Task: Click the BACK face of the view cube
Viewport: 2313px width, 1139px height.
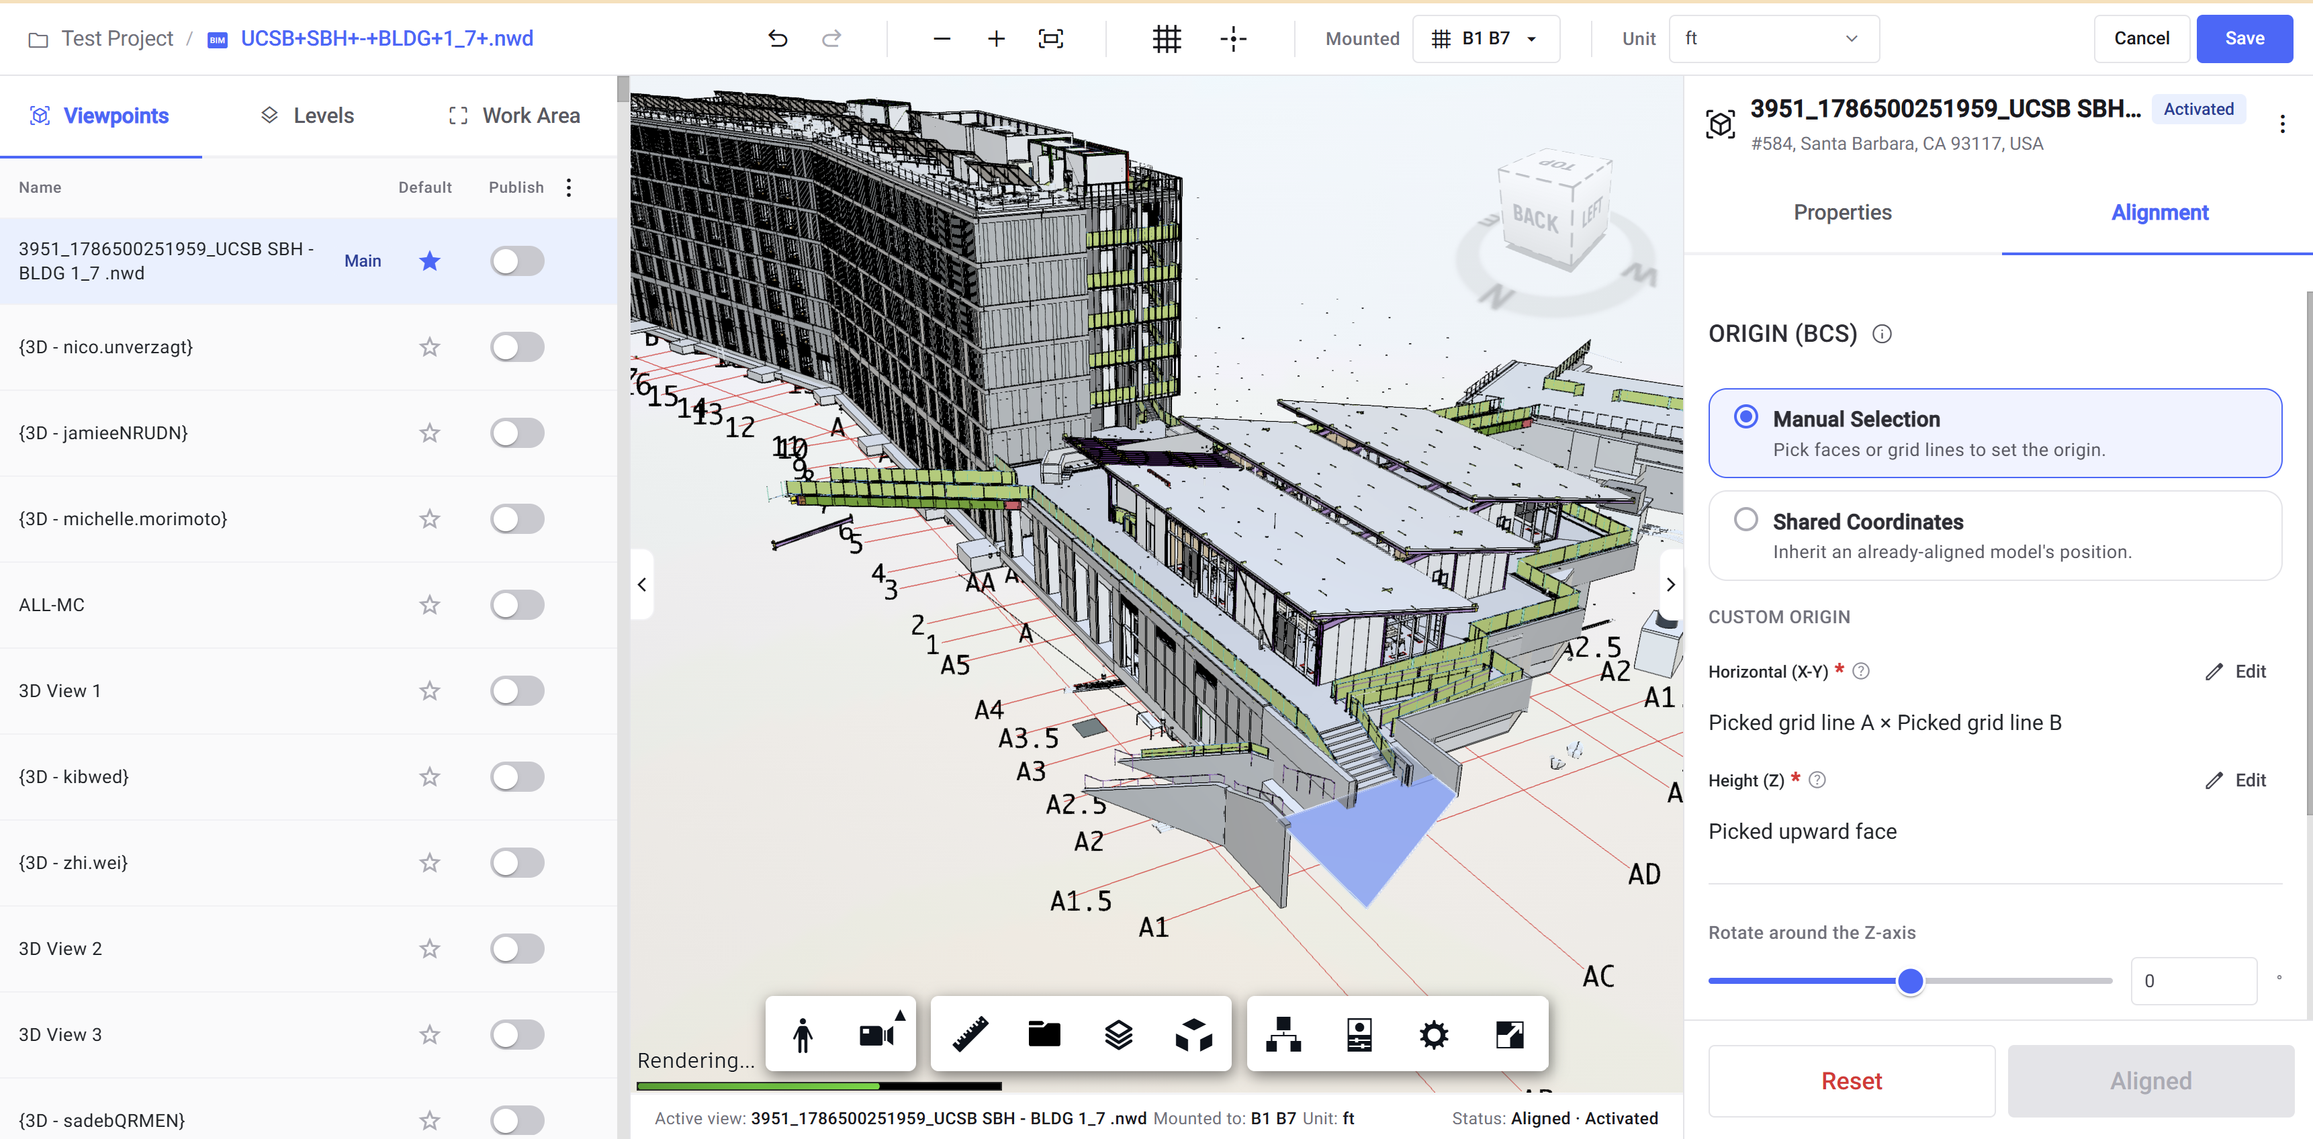Action: pos(1535,218)
